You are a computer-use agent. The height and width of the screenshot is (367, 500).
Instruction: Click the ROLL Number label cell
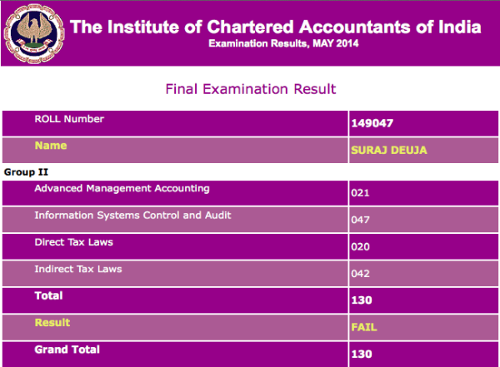69,120
